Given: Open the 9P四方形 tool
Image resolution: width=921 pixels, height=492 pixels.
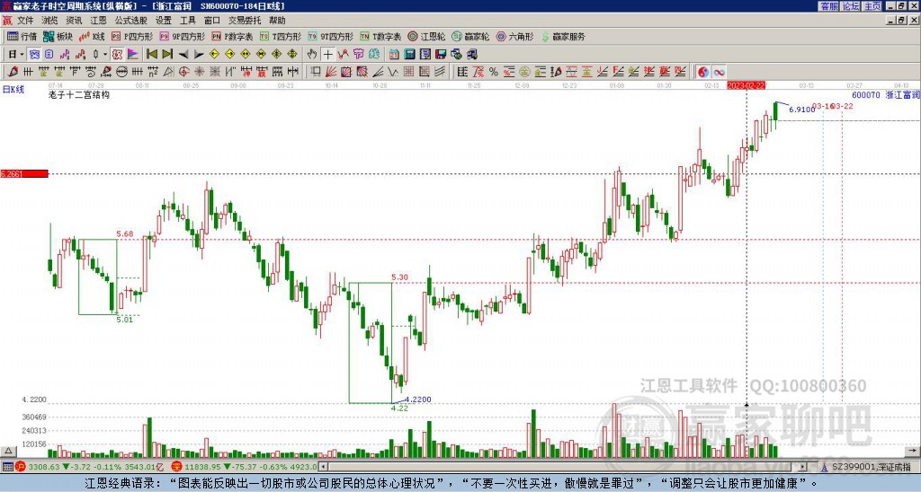Looking at the screenshot, I should (183, 36).
